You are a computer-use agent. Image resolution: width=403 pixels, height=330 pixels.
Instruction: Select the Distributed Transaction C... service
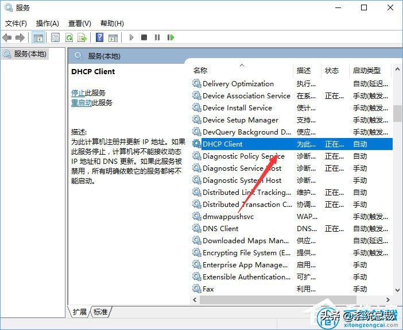[x=292, y=205]
